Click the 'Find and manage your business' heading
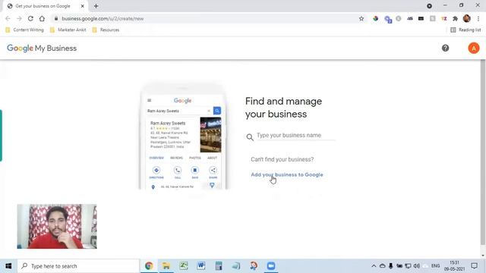Screen dimensions: 486x273 click(x=283, y=108)
